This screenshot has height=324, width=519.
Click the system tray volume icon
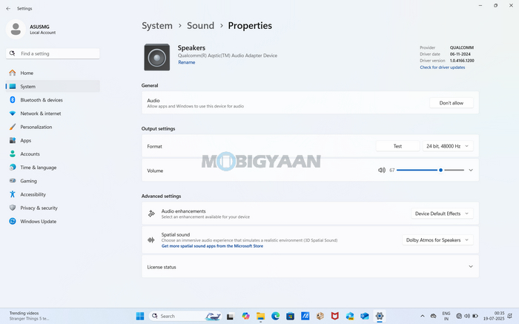(467, 316)
